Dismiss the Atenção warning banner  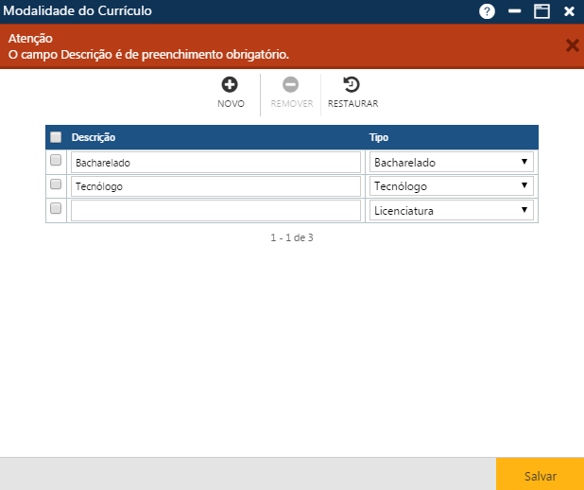point(571,45)
